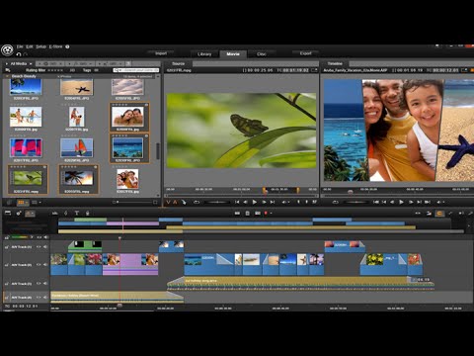The width and height of the screenshot is (474, 356).
Task: Click the purple clip on A/V Track (2)
Action: [x=130, y=264]
